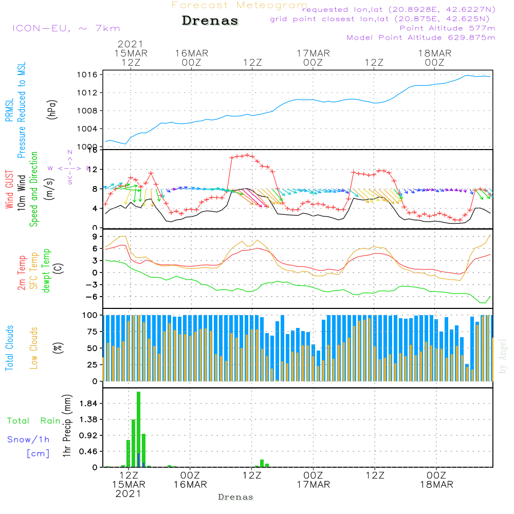
Task: Click the 25 cloud percentage axis value
Action: [x=93, y=364]
